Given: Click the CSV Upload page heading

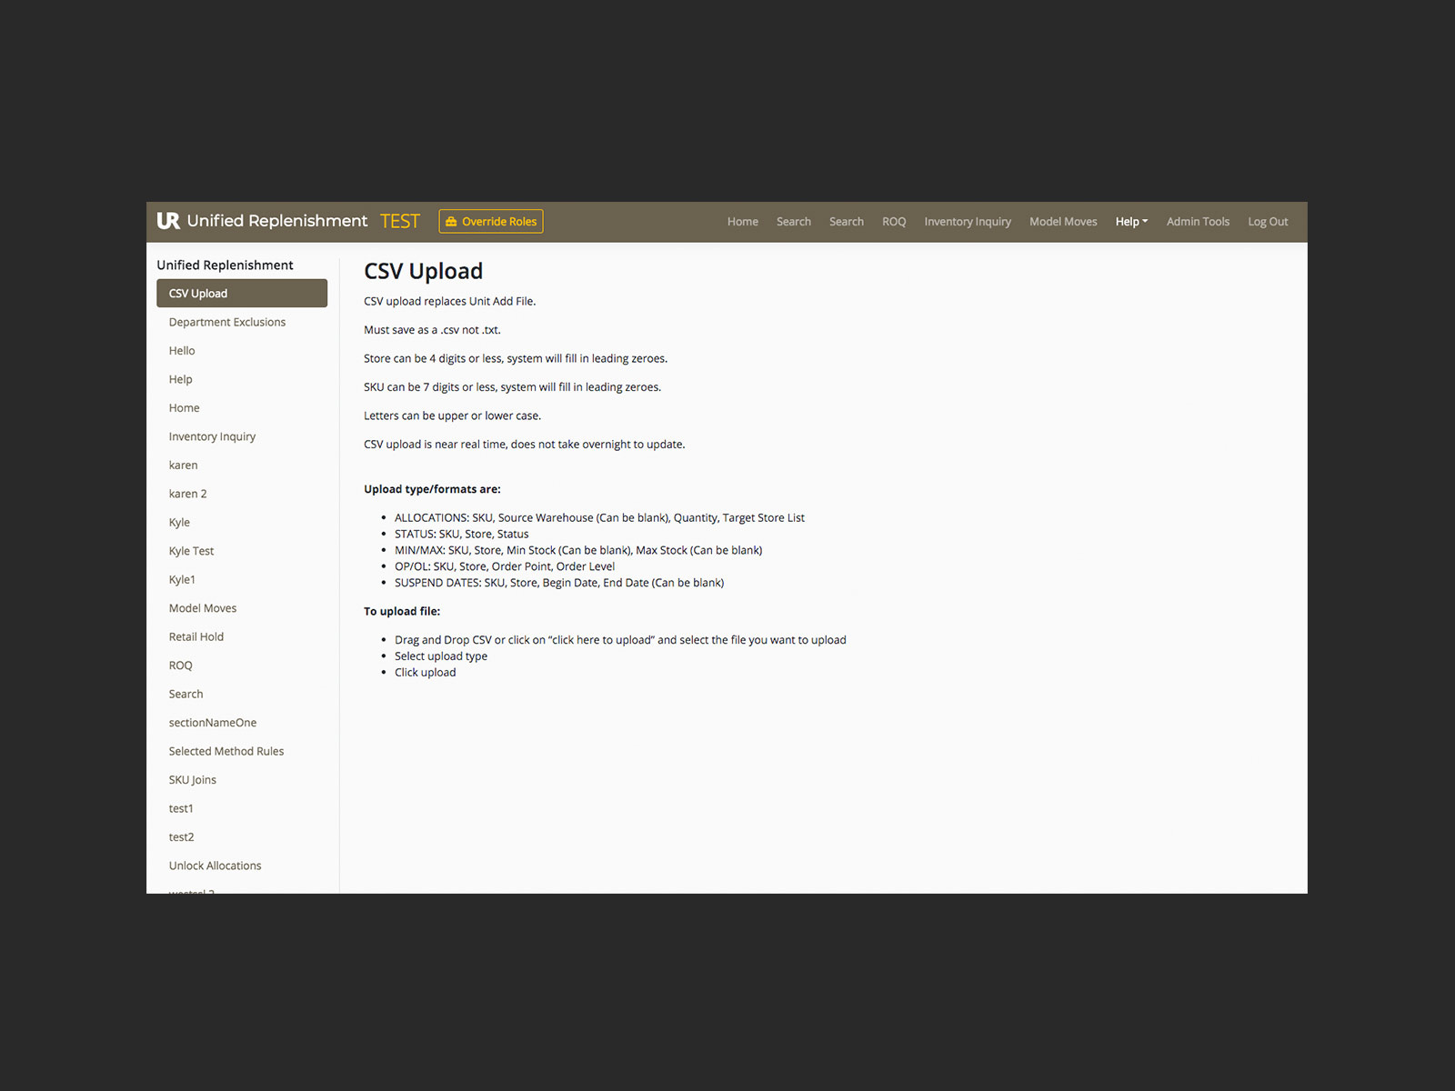Looking at the screenshot, I should 424,271.
